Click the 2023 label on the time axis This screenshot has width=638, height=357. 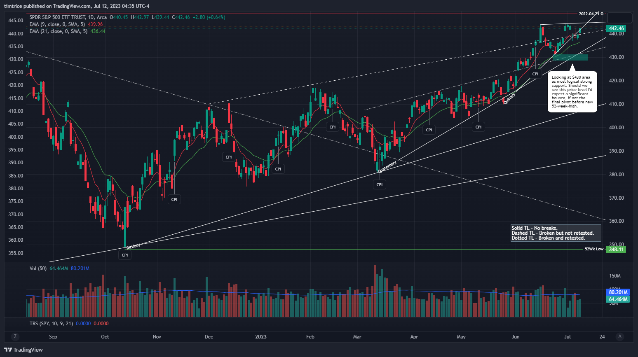click(x=261, y=337)
